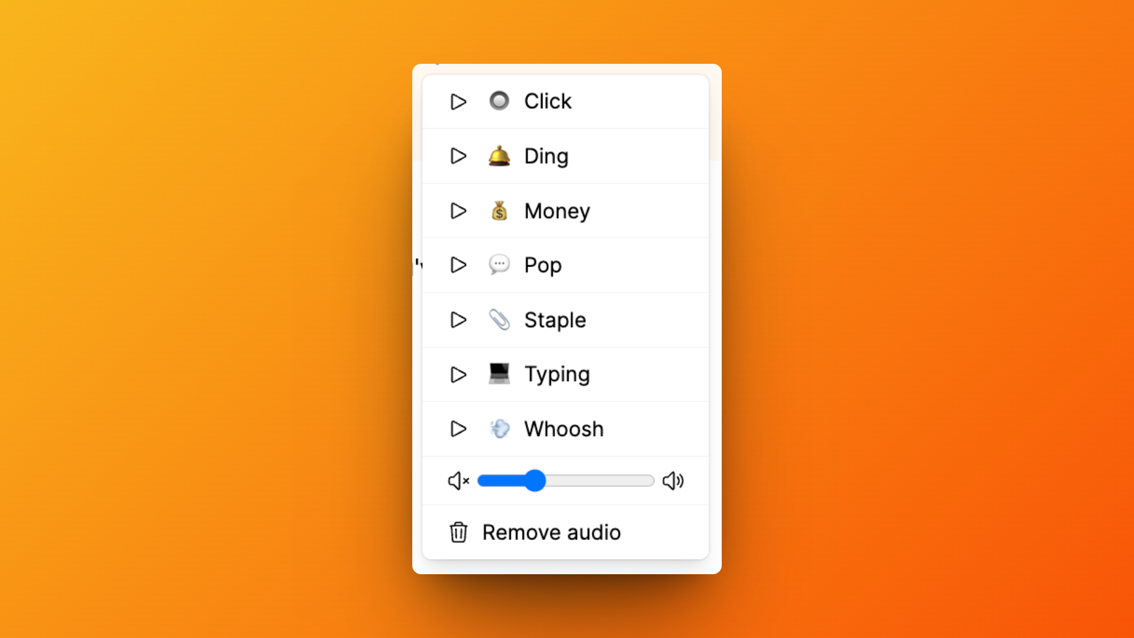Click the loud speaker volume icon
The width and height of the screenshot is (1134, 638).
[x=673, y=481]
